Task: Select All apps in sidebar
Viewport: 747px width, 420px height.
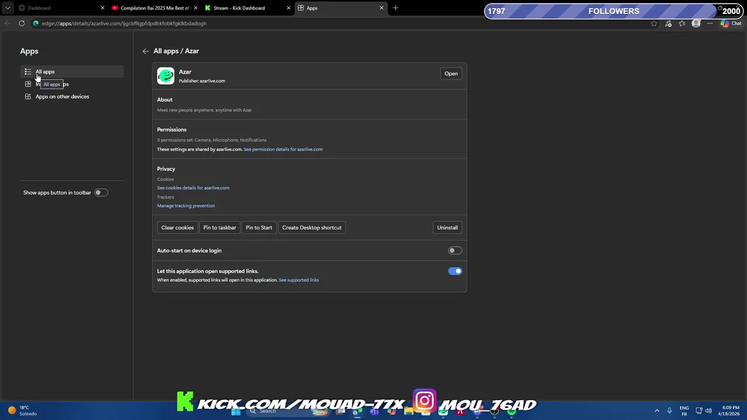Action: (x=72, y=72)
